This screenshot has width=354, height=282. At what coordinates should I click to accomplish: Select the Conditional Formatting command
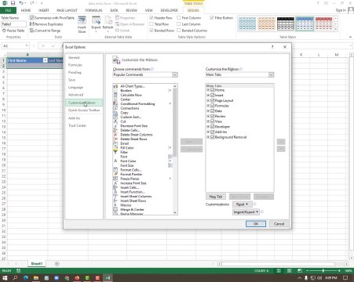tap(137, 104)
